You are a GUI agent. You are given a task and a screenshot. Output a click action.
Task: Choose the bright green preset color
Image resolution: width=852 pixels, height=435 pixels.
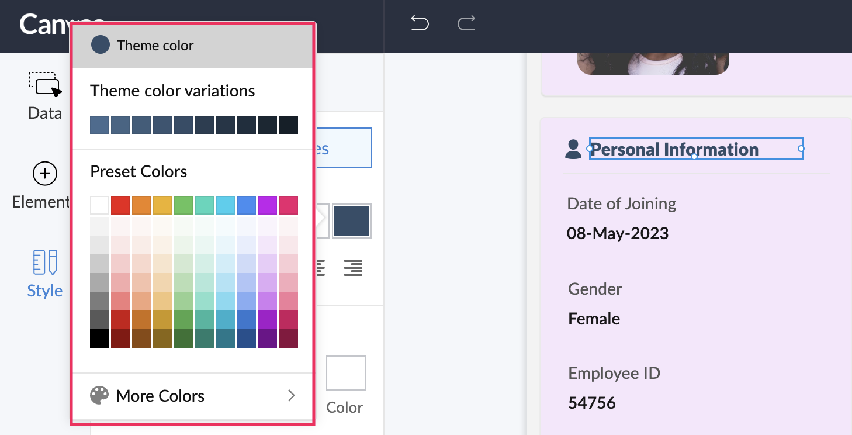coord(183,205)
